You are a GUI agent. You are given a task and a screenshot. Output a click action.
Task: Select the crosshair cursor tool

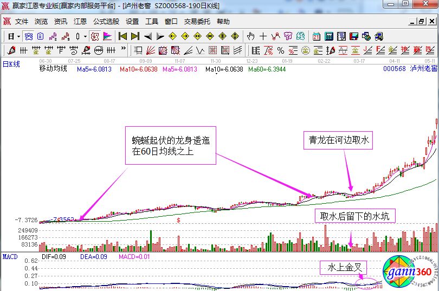click(263, 36)
